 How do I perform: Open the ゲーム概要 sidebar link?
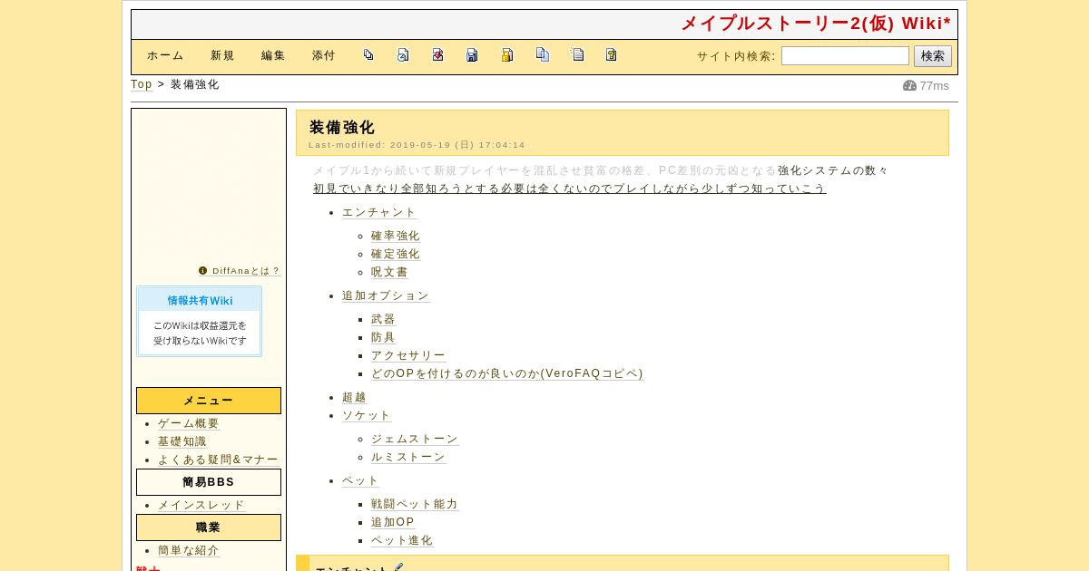coord(189,423)
